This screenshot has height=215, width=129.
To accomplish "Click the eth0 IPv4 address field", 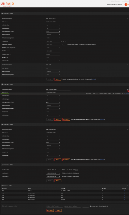I will click(53, 41).
